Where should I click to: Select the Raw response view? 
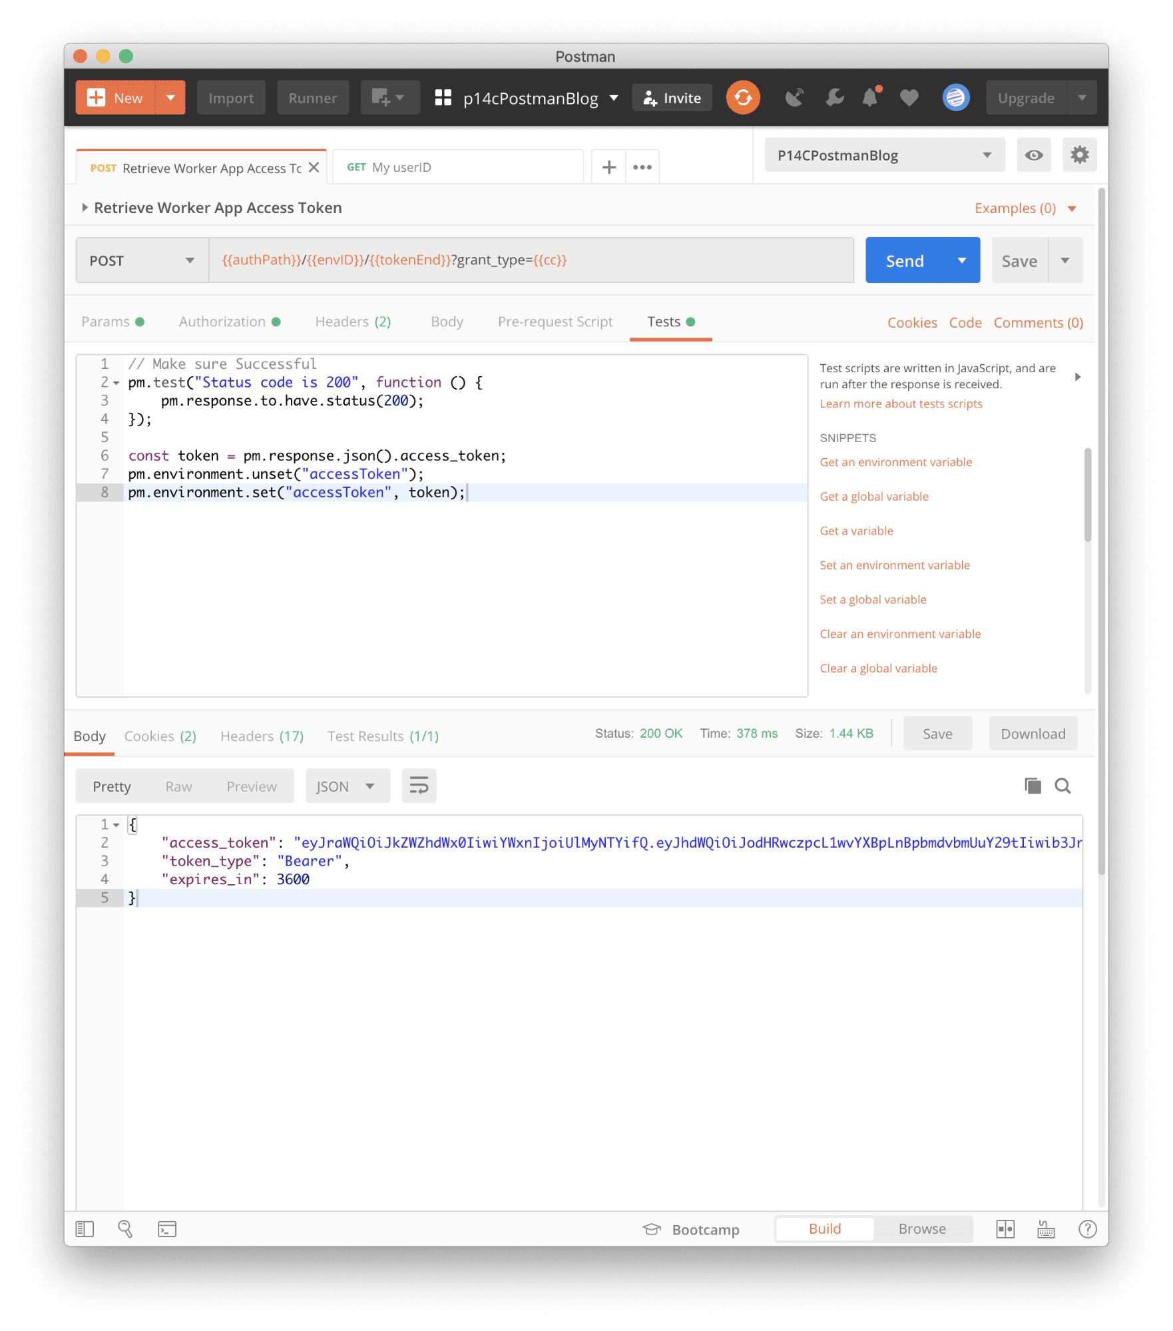pos(178,786)
